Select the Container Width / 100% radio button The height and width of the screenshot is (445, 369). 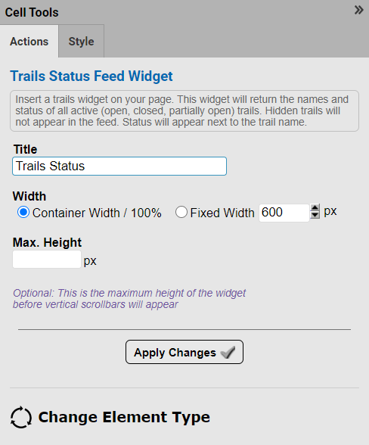click(23, 212)
